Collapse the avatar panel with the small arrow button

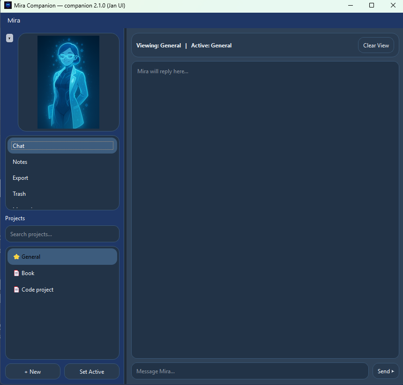(x=9, y=38)
